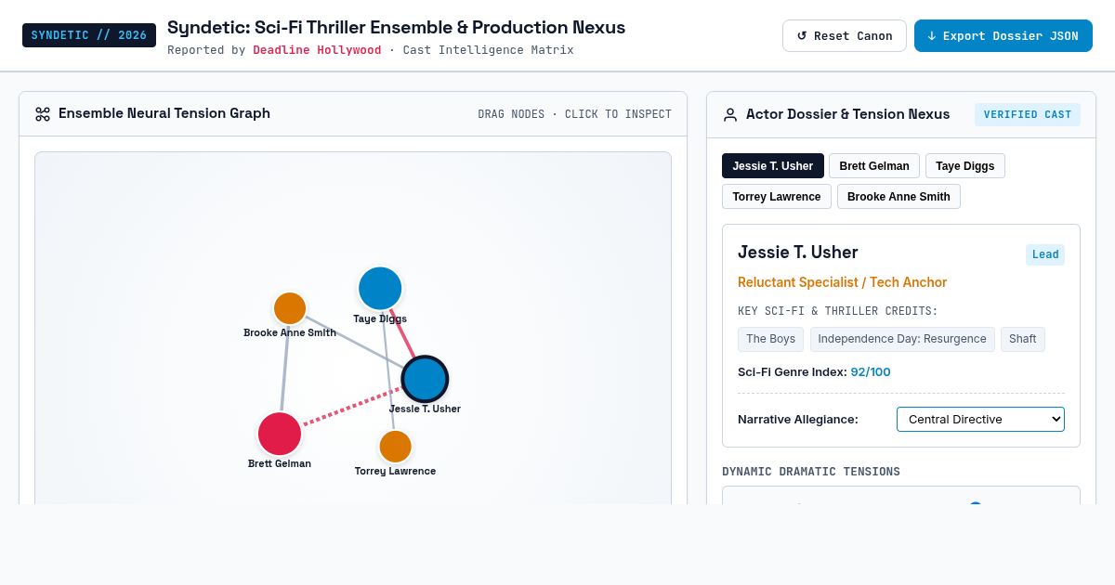Viewport: 1115px width, 585px height.
Task: Choose the Jessie T. Usher tab
Action: coord(773,166)
